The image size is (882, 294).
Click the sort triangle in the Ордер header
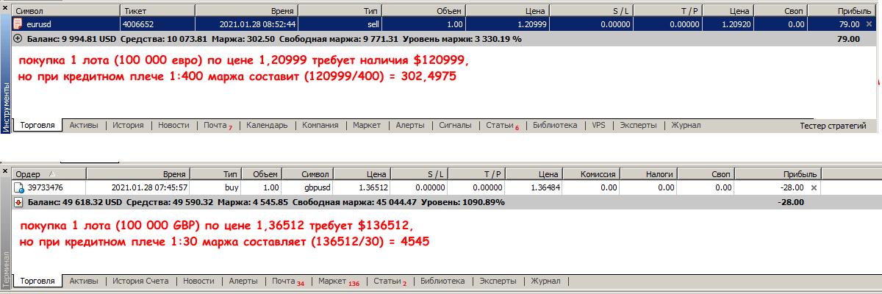(x=51, y=173)
